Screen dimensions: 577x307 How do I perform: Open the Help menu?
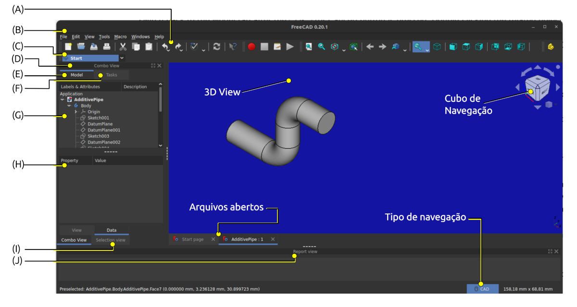pos(159,36)
